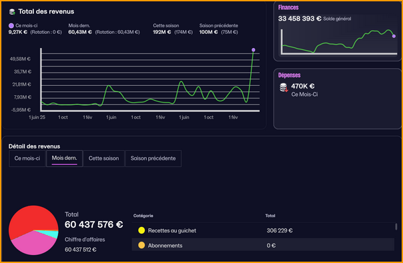Open the Dépenses panel heading
This screenshot has width=403, height=263.
(289, 75)
